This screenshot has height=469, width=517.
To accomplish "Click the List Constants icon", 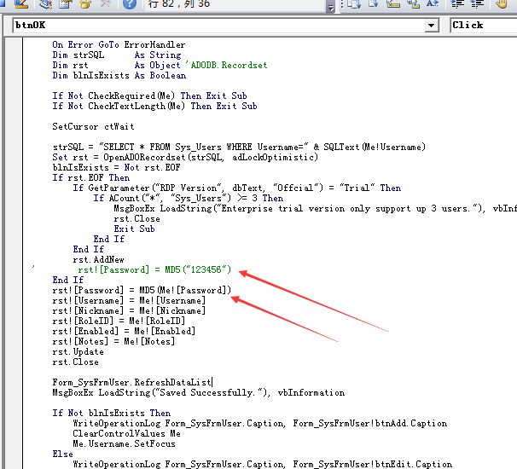I will (373, 3).
